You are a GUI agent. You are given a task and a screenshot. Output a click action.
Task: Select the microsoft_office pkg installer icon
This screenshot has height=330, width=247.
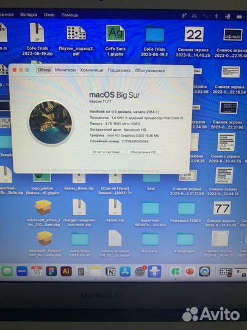point(43,207)
